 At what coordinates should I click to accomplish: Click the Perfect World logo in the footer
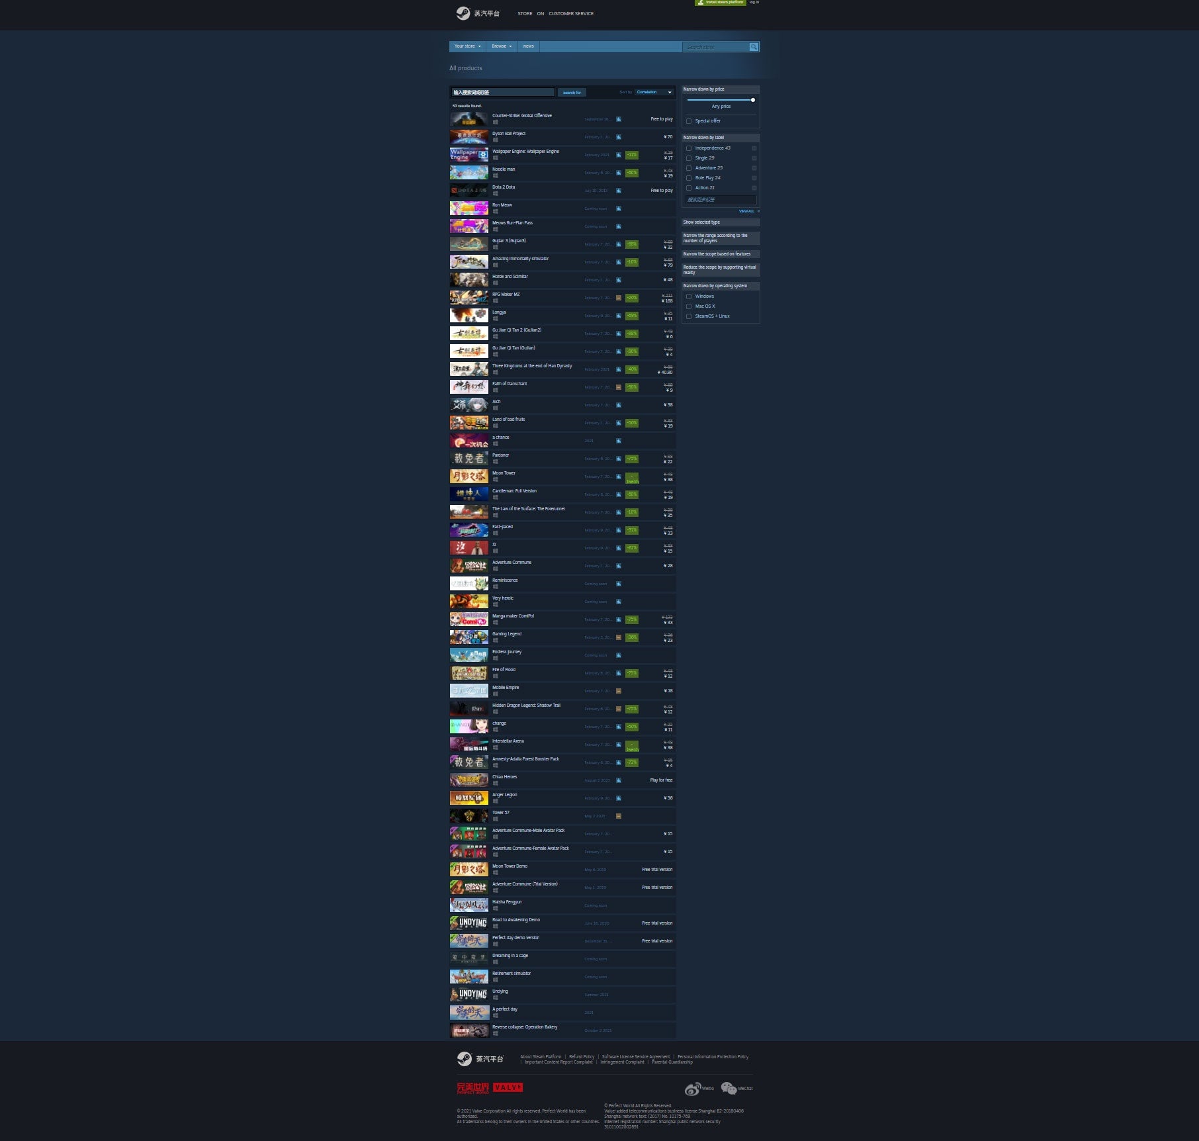pyautogui.click(x=471, y=1087)
